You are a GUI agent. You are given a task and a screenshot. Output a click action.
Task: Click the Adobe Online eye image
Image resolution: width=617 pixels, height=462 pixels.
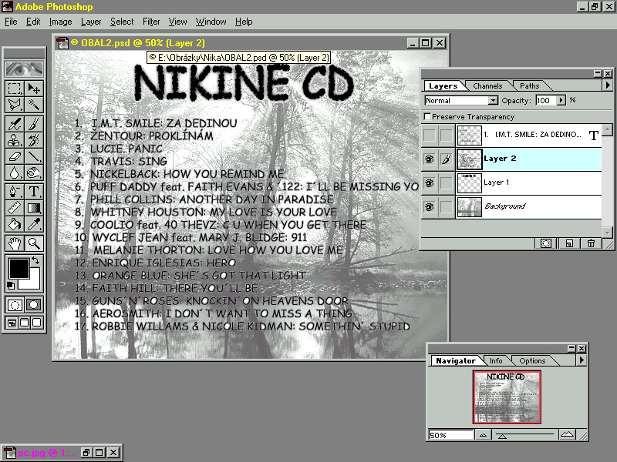25,69
